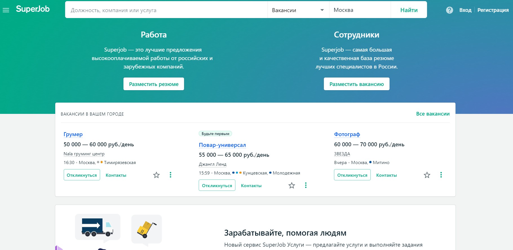Click the delivery truck illustration
This screenshot has height=250, width=513.
pos(98,227)
